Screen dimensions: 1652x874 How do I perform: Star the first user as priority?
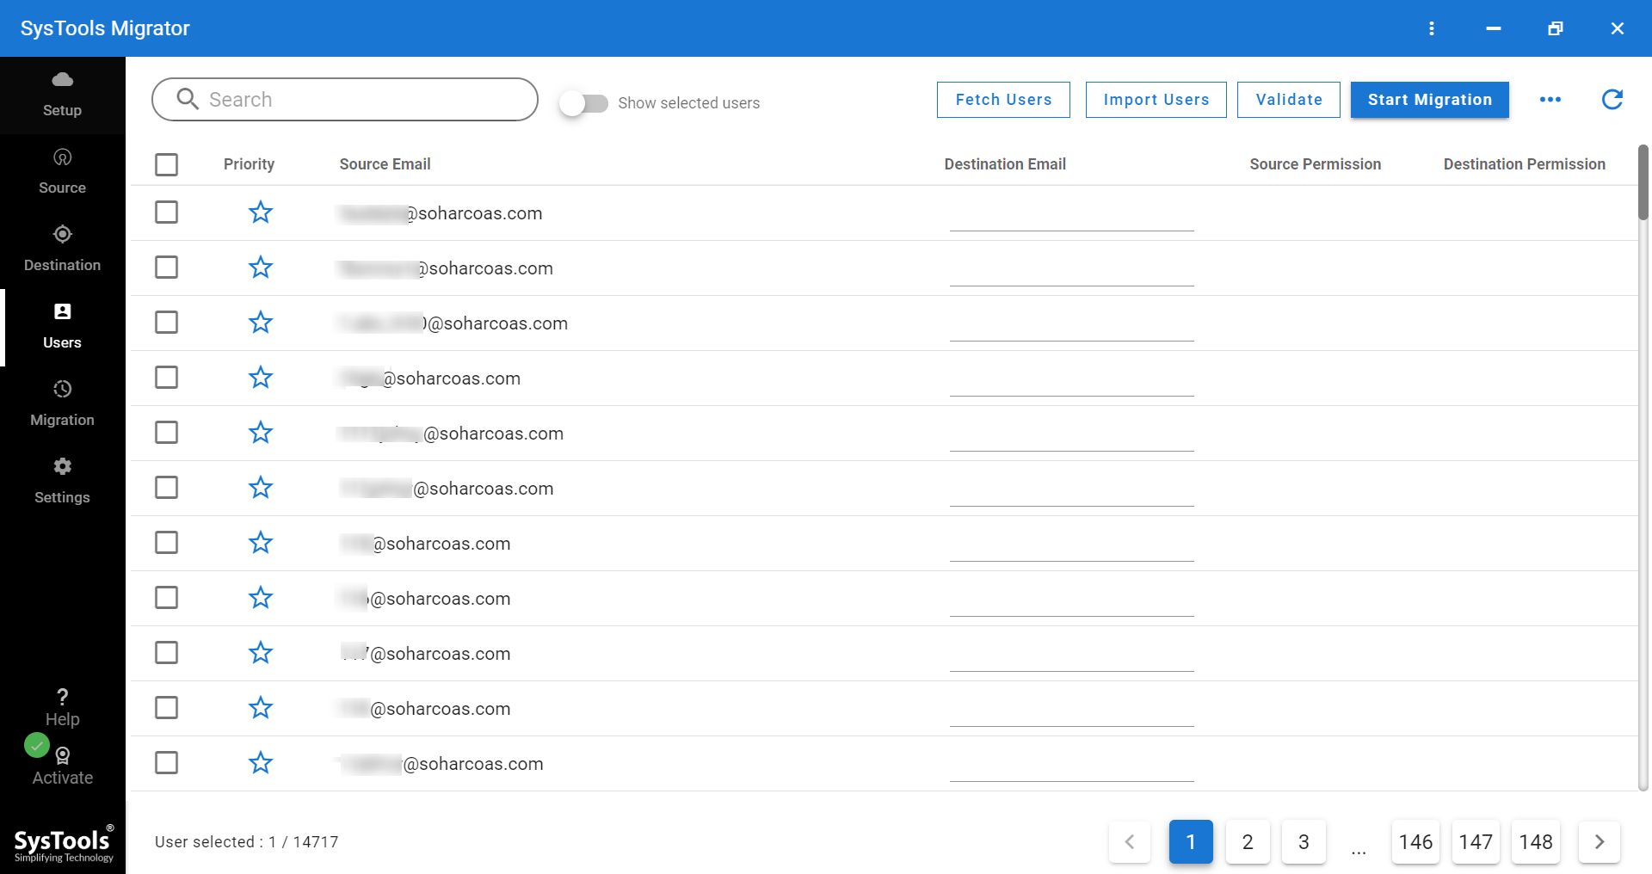tap(261, 212)
